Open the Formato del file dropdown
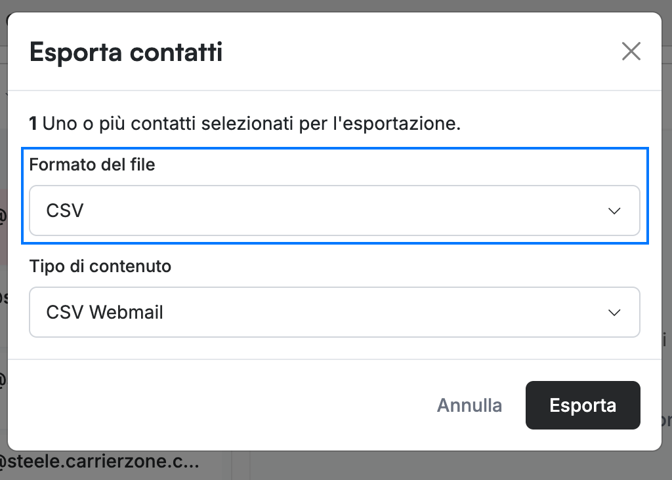 (334, 210)
